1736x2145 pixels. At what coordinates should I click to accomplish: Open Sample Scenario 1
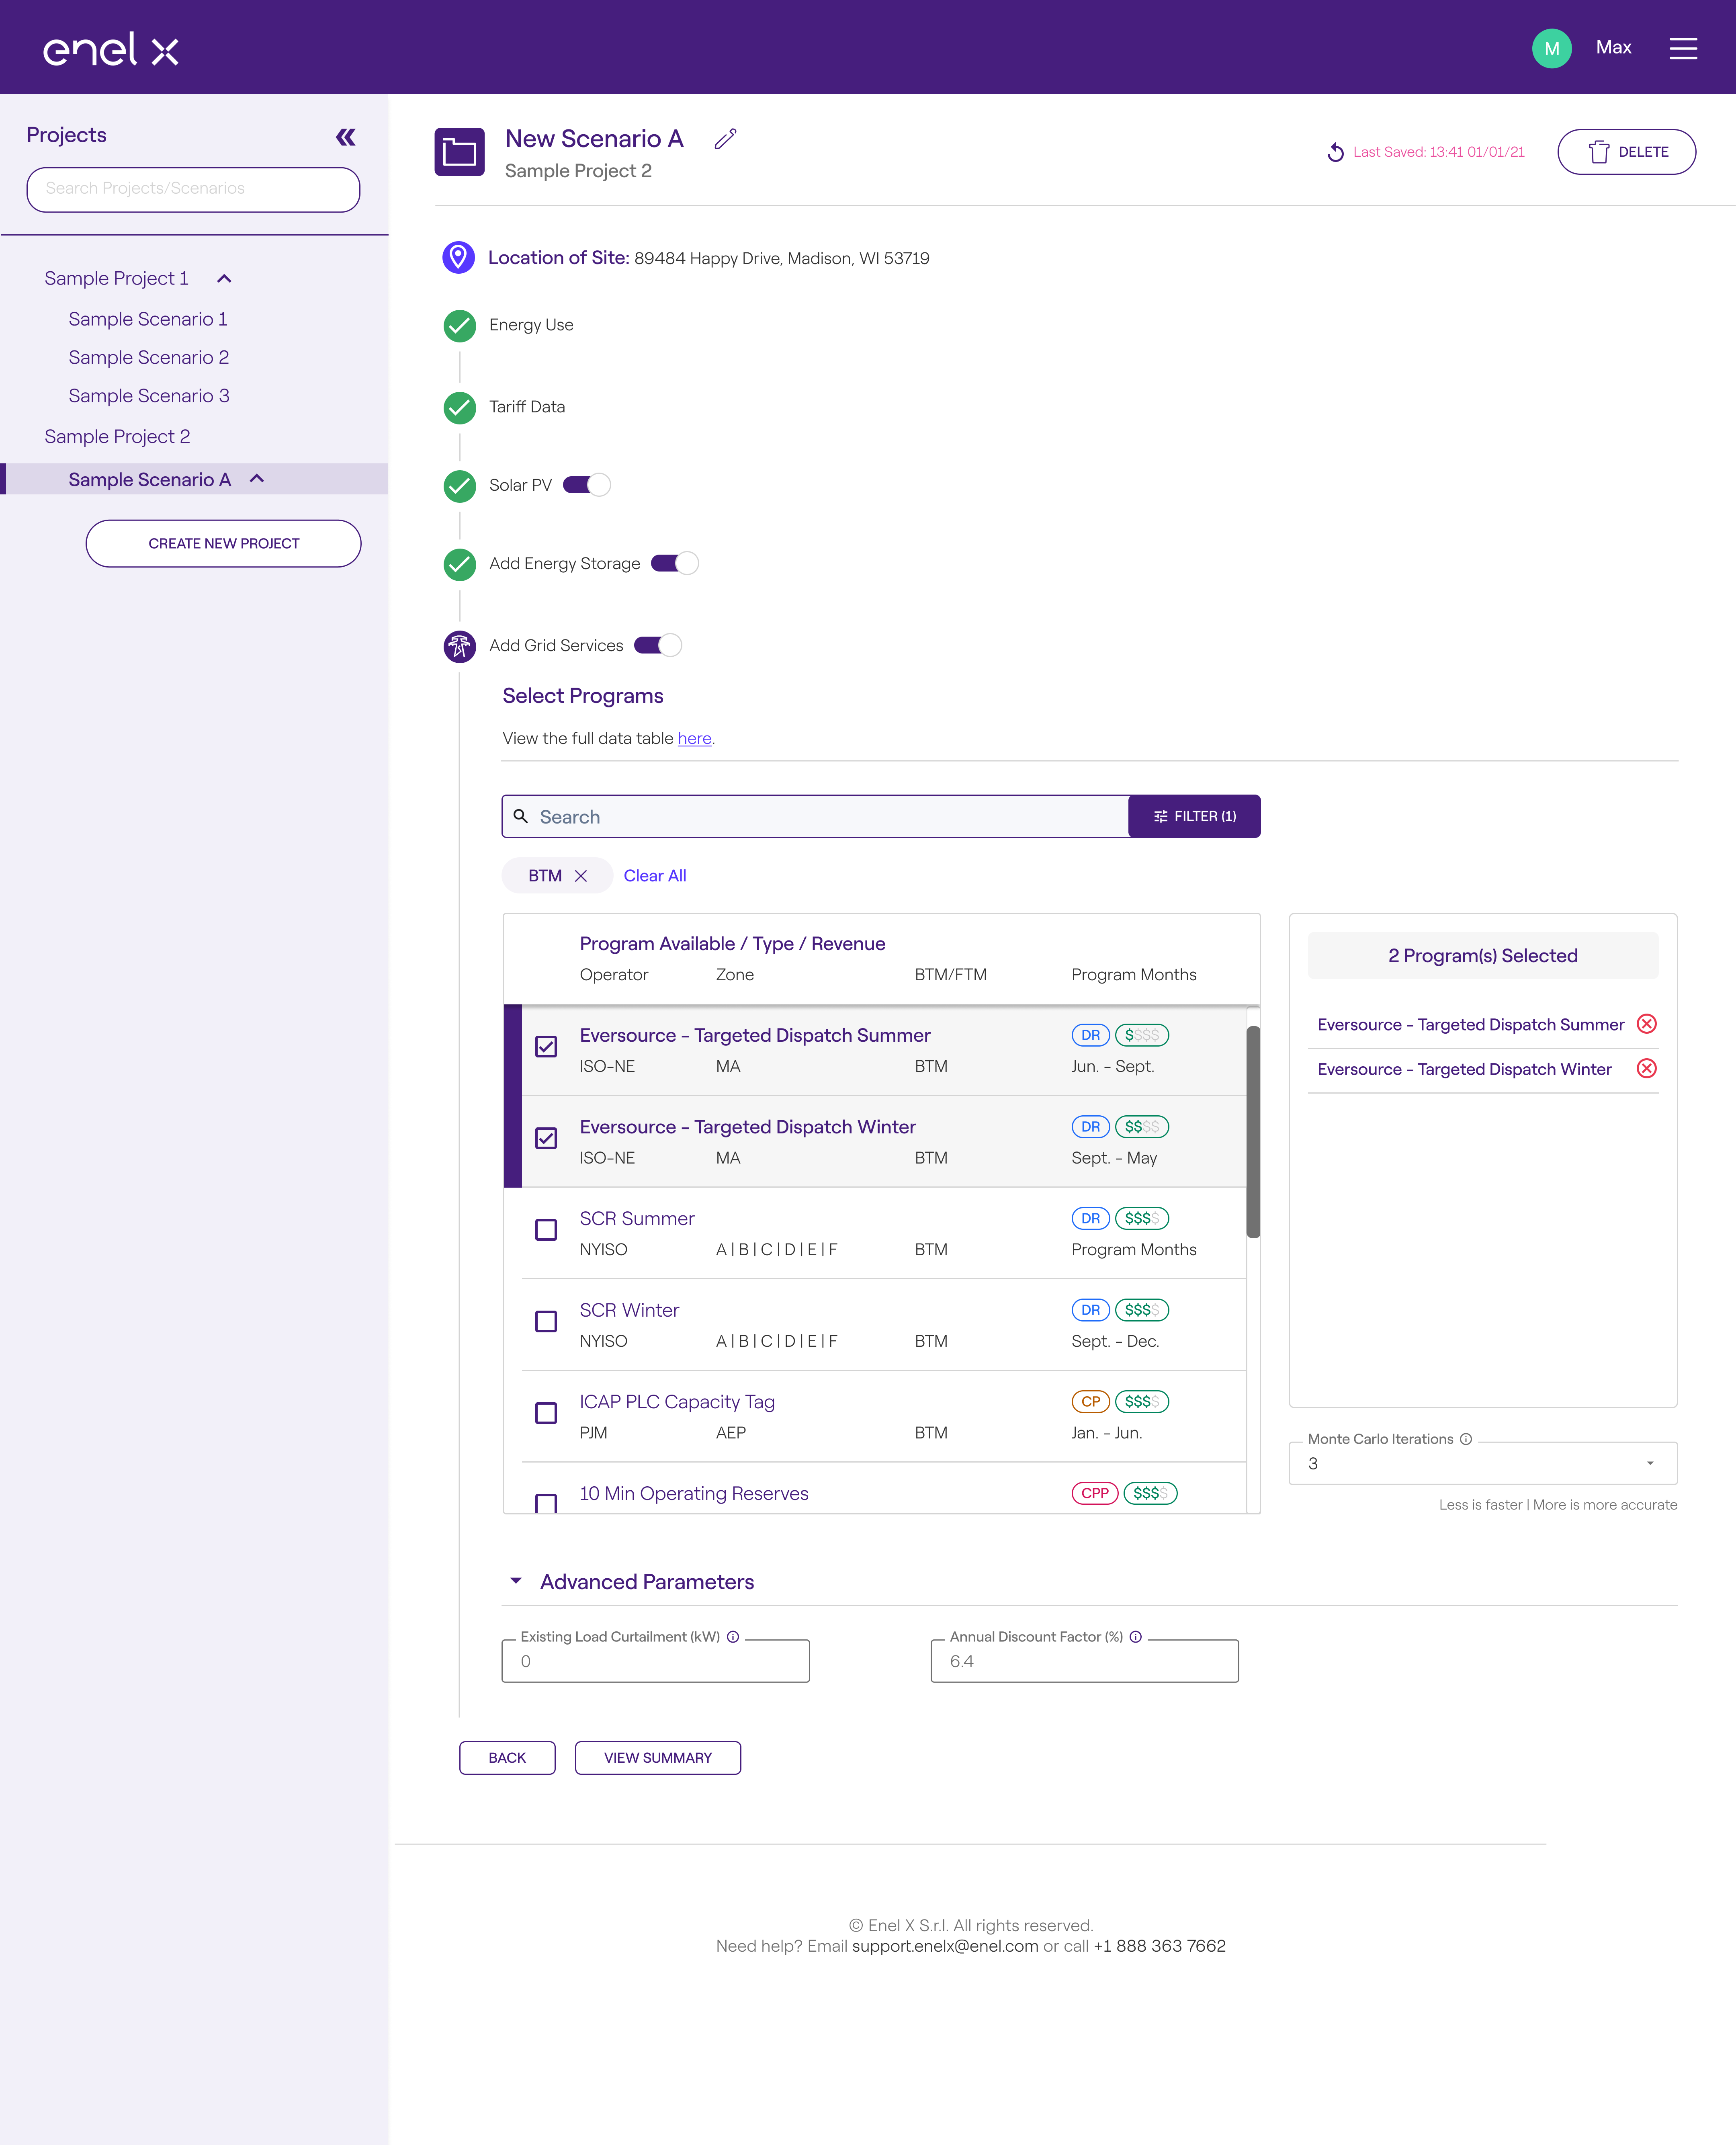(x=148, y=319)
